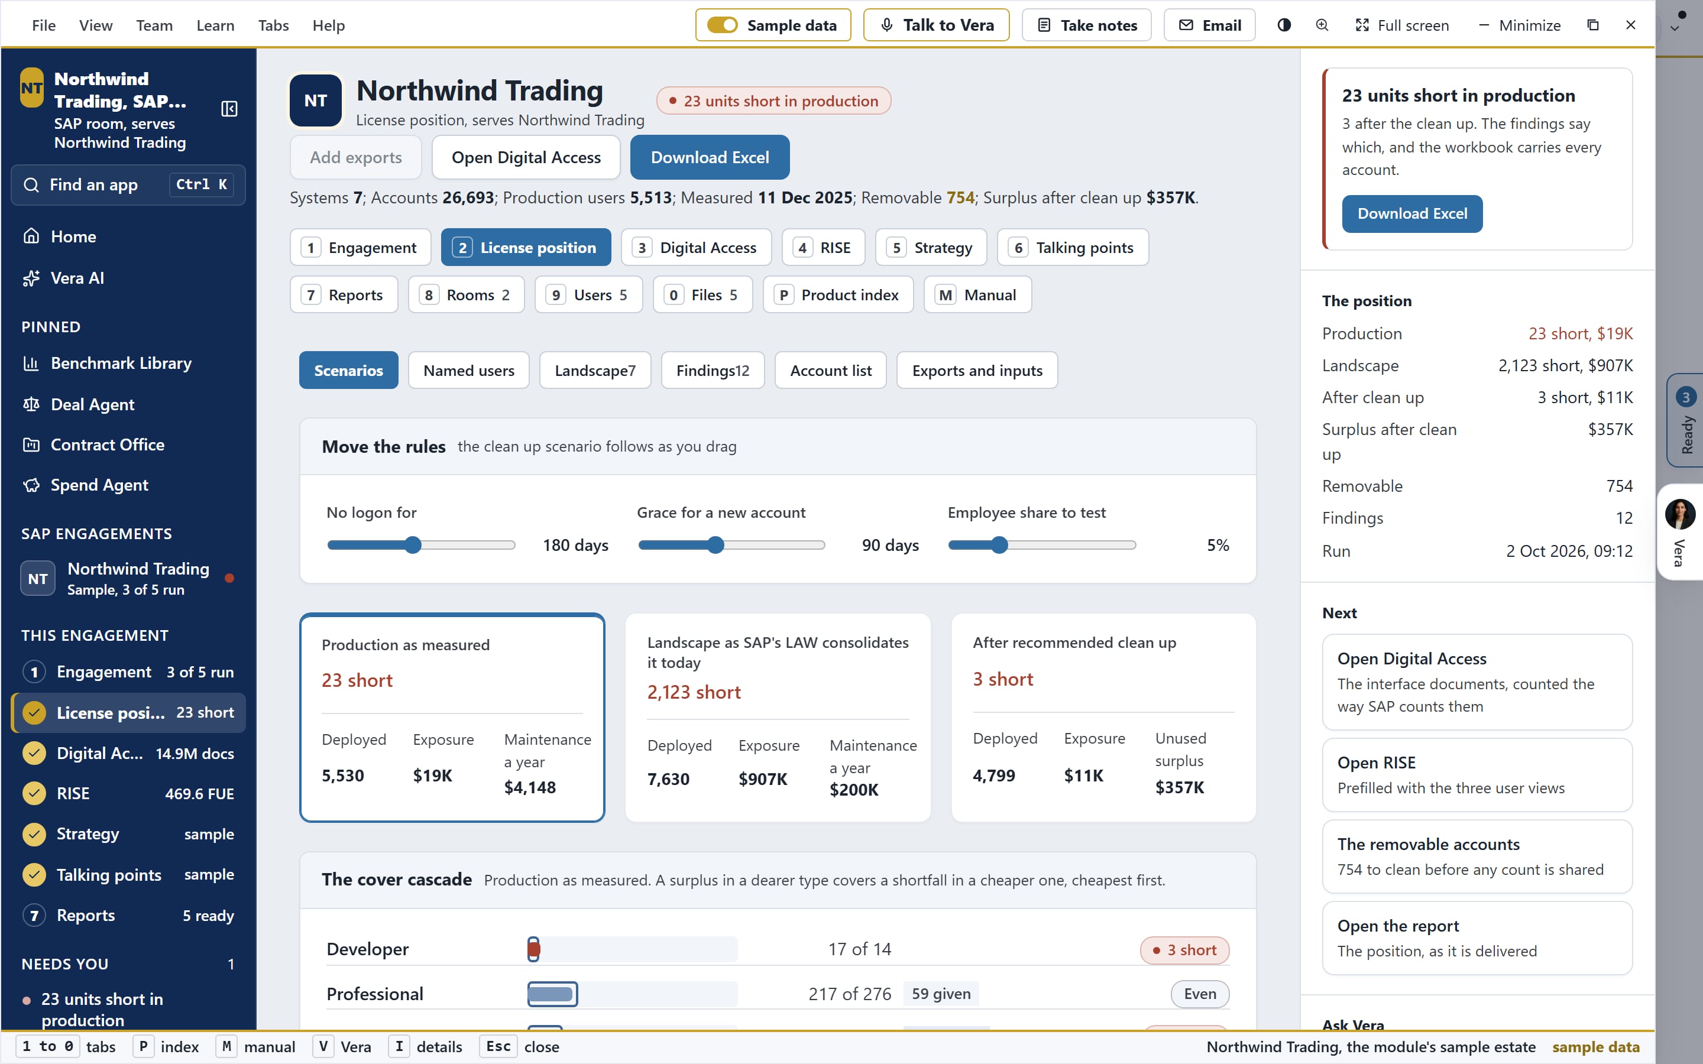Open Vera assistant side tab with avatar
The image size is (1703, 1064).
pyautogui.click(x=1681, y=532)
